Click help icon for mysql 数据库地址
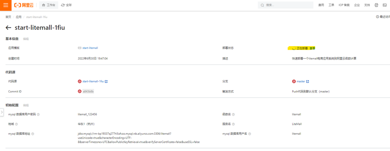This screenshot has width=390, height=151. [33, 134]
